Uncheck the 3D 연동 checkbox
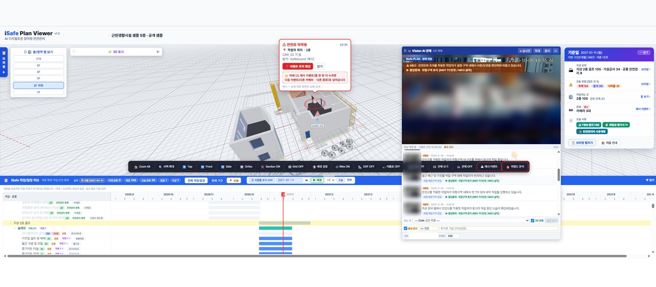 point(532,221)
